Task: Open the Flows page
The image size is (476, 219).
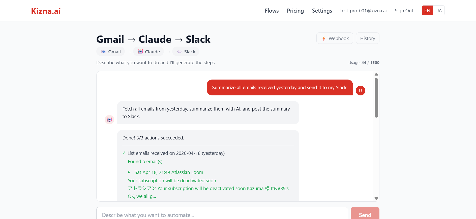Action: (272, 11)
